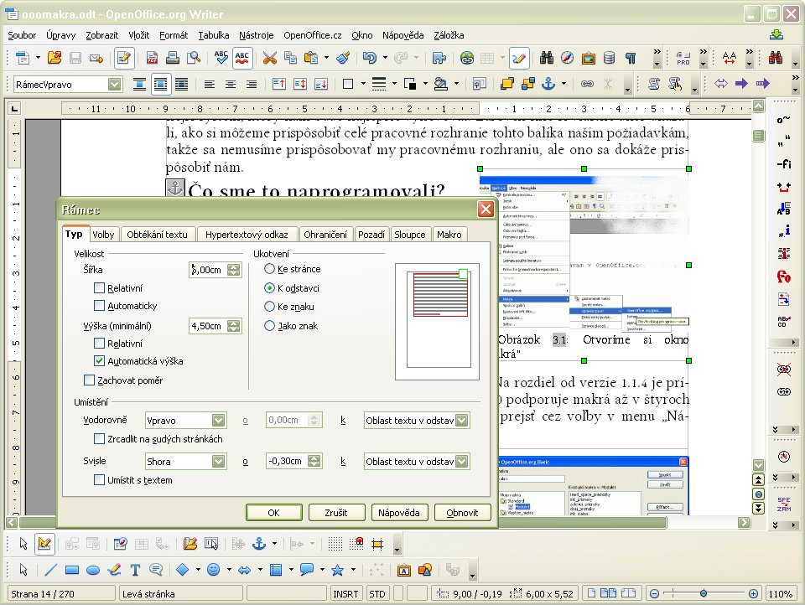Enable Zrcadlit na sudých stránkách checkbox
This screenshot has height=605, width=805.
(x=100, y=439)
